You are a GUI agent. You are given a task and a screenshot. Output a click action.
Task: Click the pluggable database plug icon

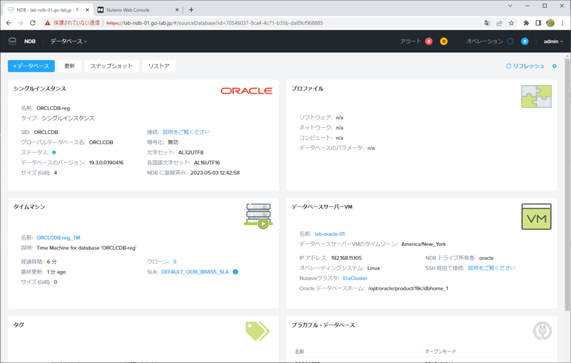(x=542, y=331)
